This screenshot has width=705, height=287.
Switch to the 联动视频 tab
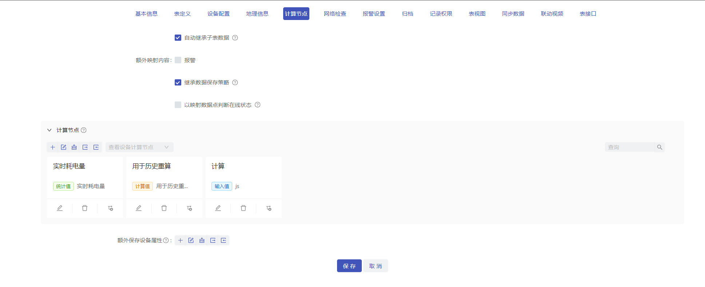552,14
